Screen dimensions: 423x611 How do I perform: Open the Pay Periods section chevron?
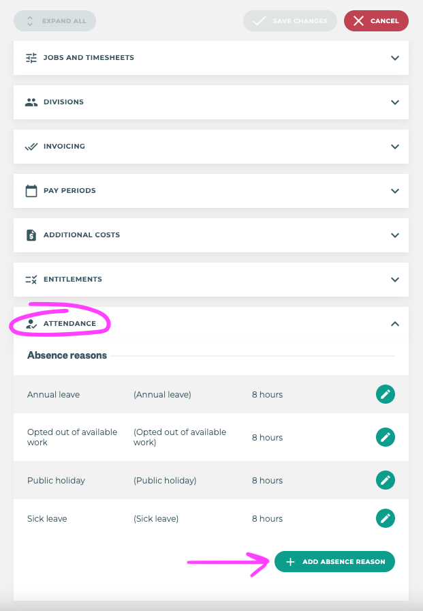point(394,191)
